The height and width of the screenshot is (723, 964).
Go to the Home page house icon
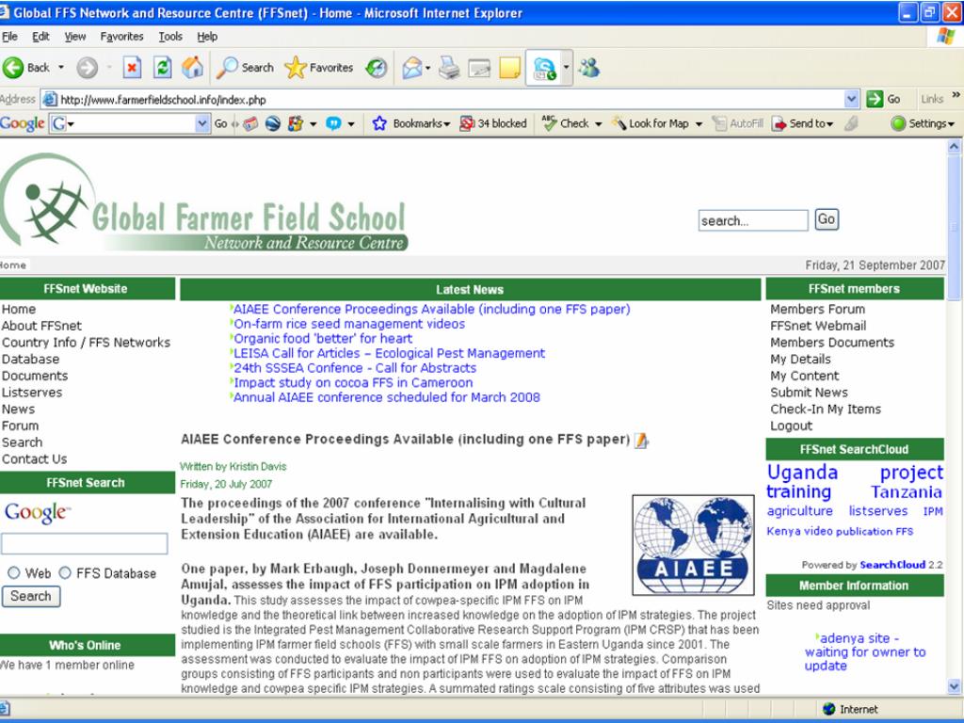pyautogui.click(x=192, y=68)
